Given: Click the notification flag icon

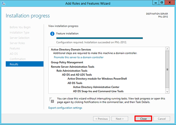Looking at the screenshot, I should click(x=52, y=100).
